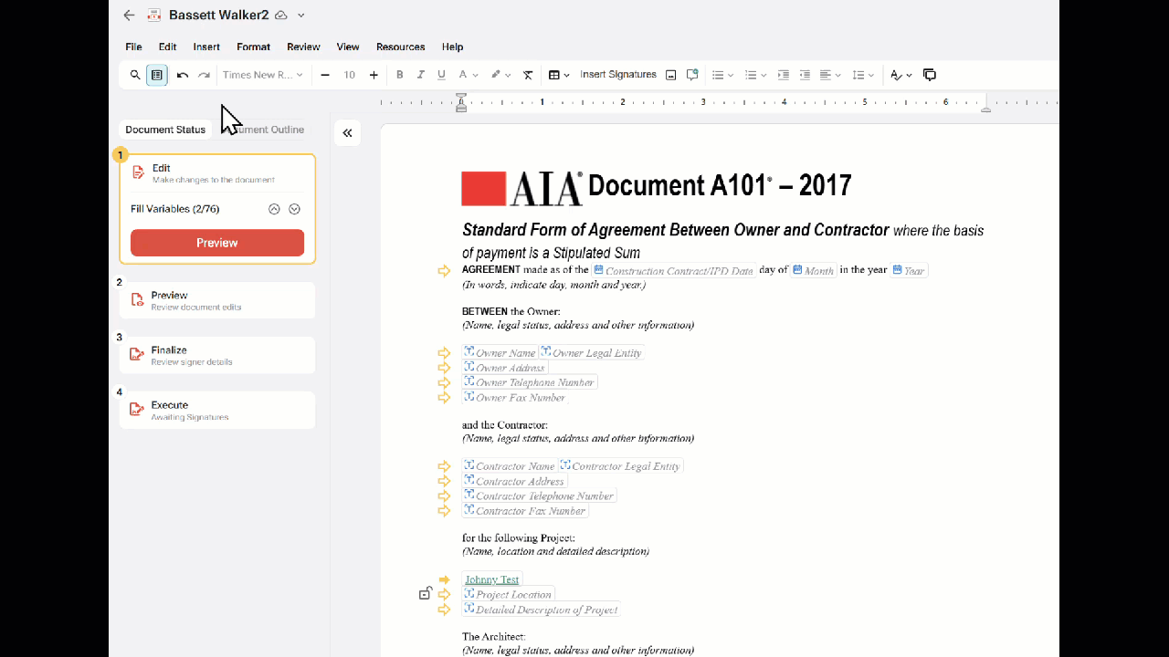Redo the last undone change
This screenshot has width=1169, height=657.
coord(205,75)
